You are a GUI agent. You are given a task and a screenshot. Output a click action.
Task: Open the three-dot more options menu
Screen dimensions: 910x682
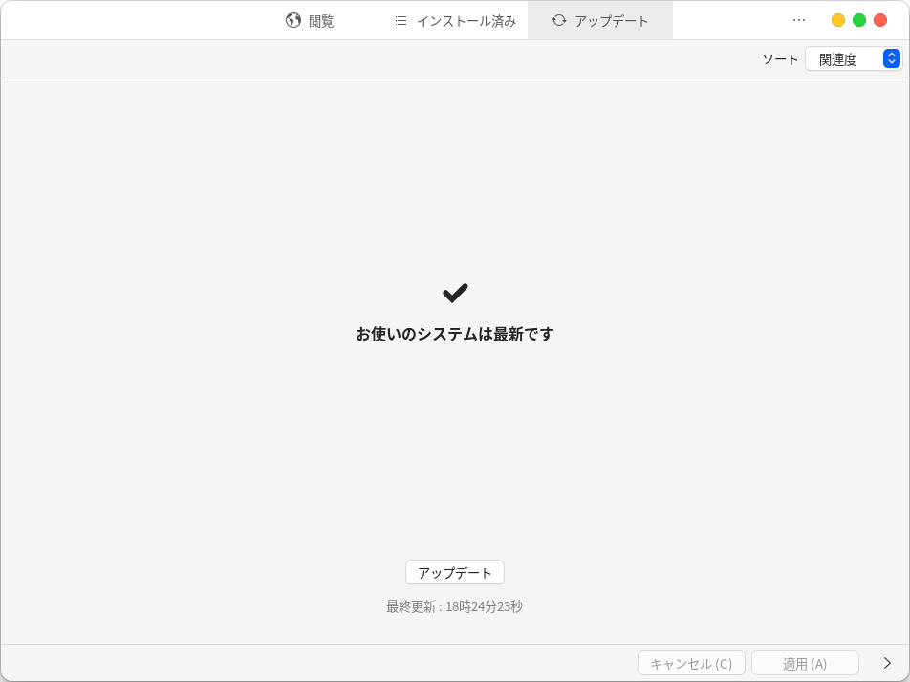coord(799,20)
